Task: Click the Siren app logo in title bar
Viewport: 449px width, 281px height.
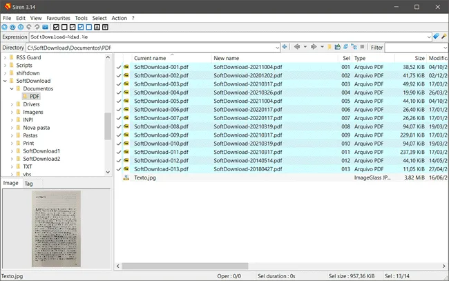Action: [x=8, y=6]
